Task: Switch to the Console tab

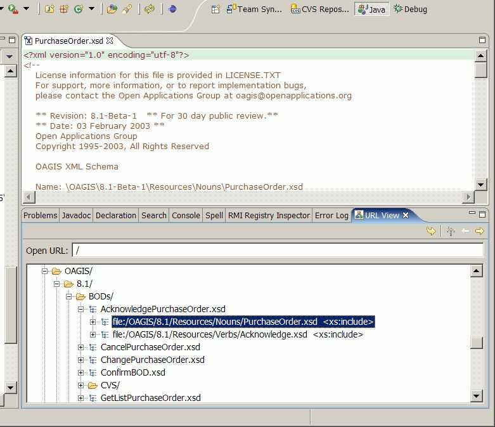Action: click(x=186, y=216)
